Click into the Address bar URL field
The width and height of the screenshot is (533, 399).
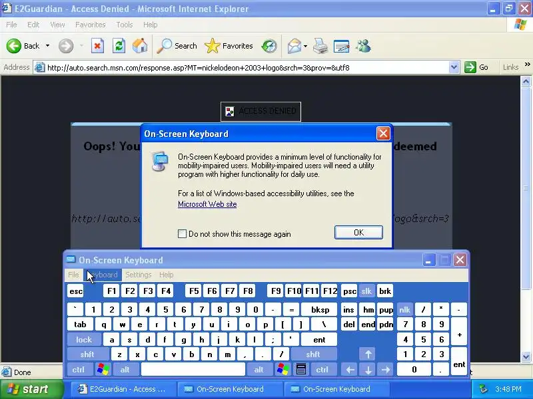click(247, 68)
